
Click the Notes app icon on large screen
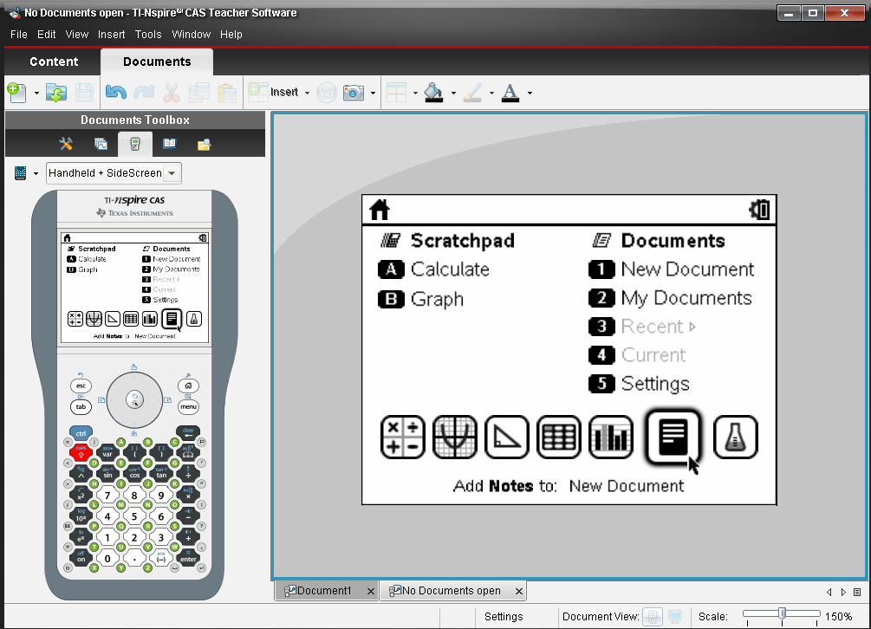(673, 438)
